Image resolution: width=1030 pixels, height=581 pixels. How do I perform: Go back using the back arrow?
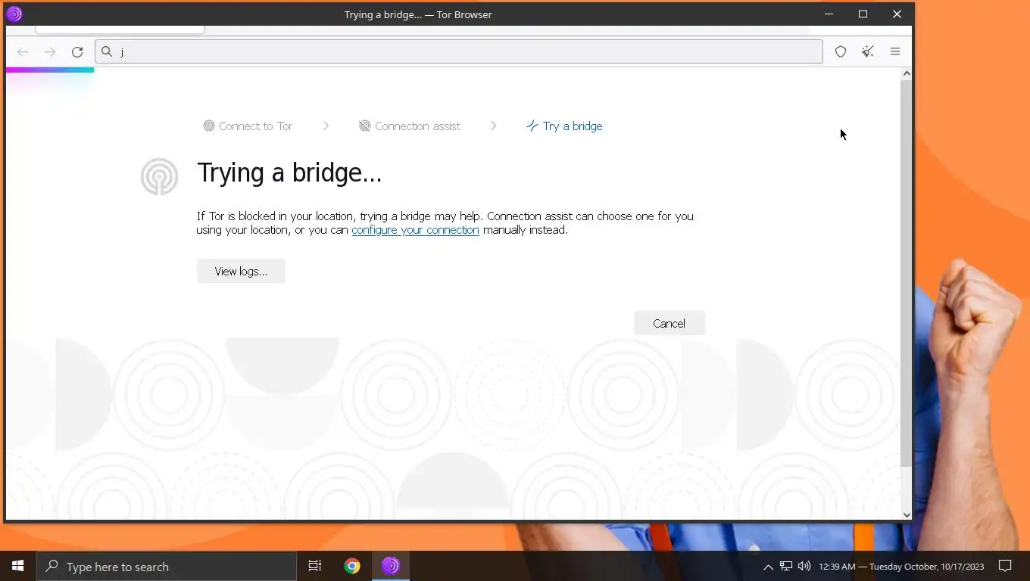[23, 51]
